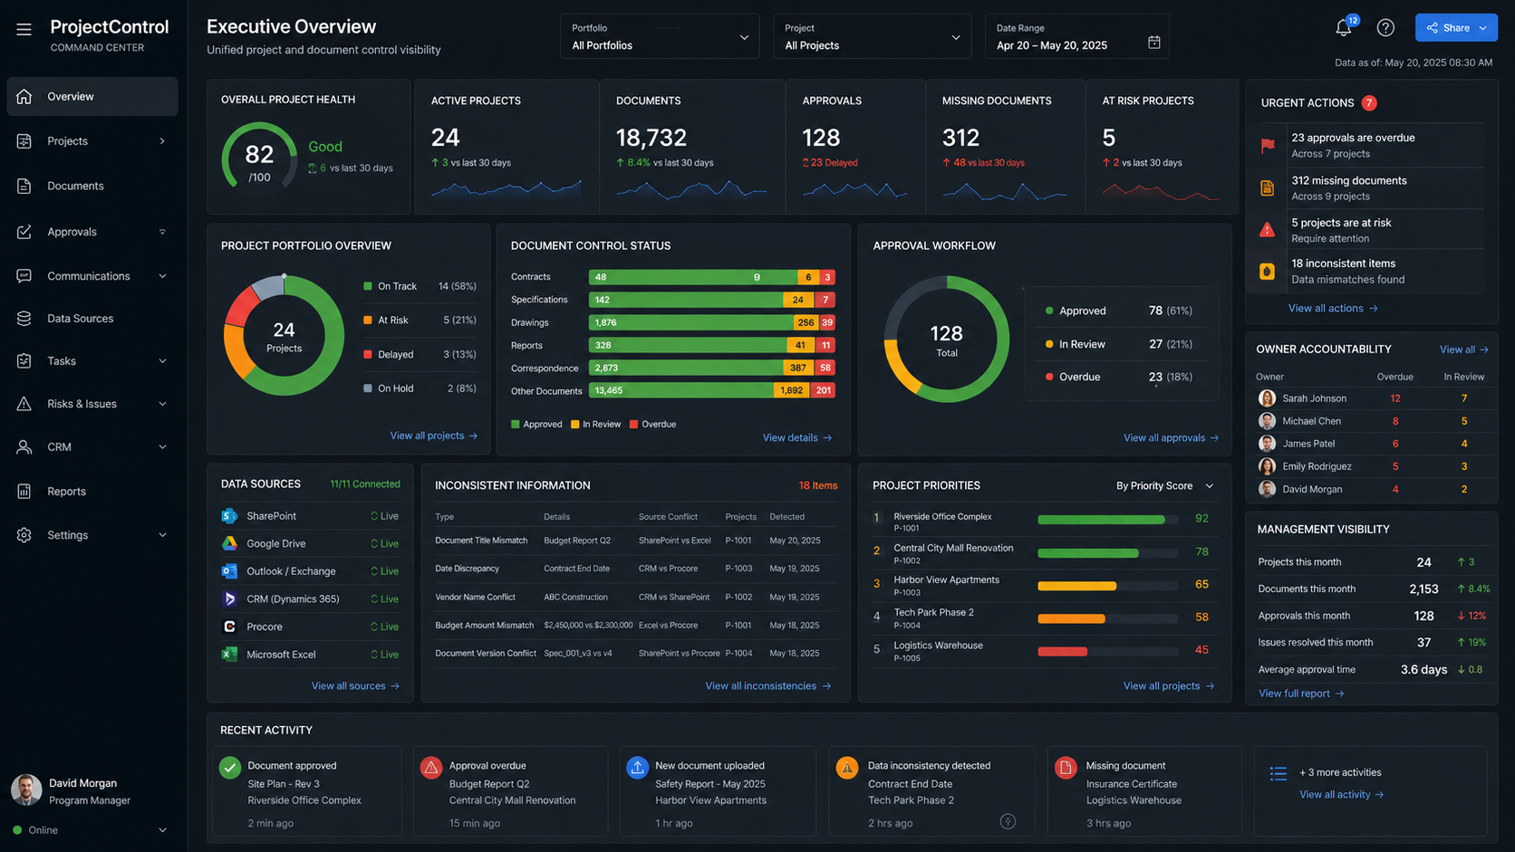Click the Procore icon
Screen dimensions: 1515x852
click(x=229, y=627)
